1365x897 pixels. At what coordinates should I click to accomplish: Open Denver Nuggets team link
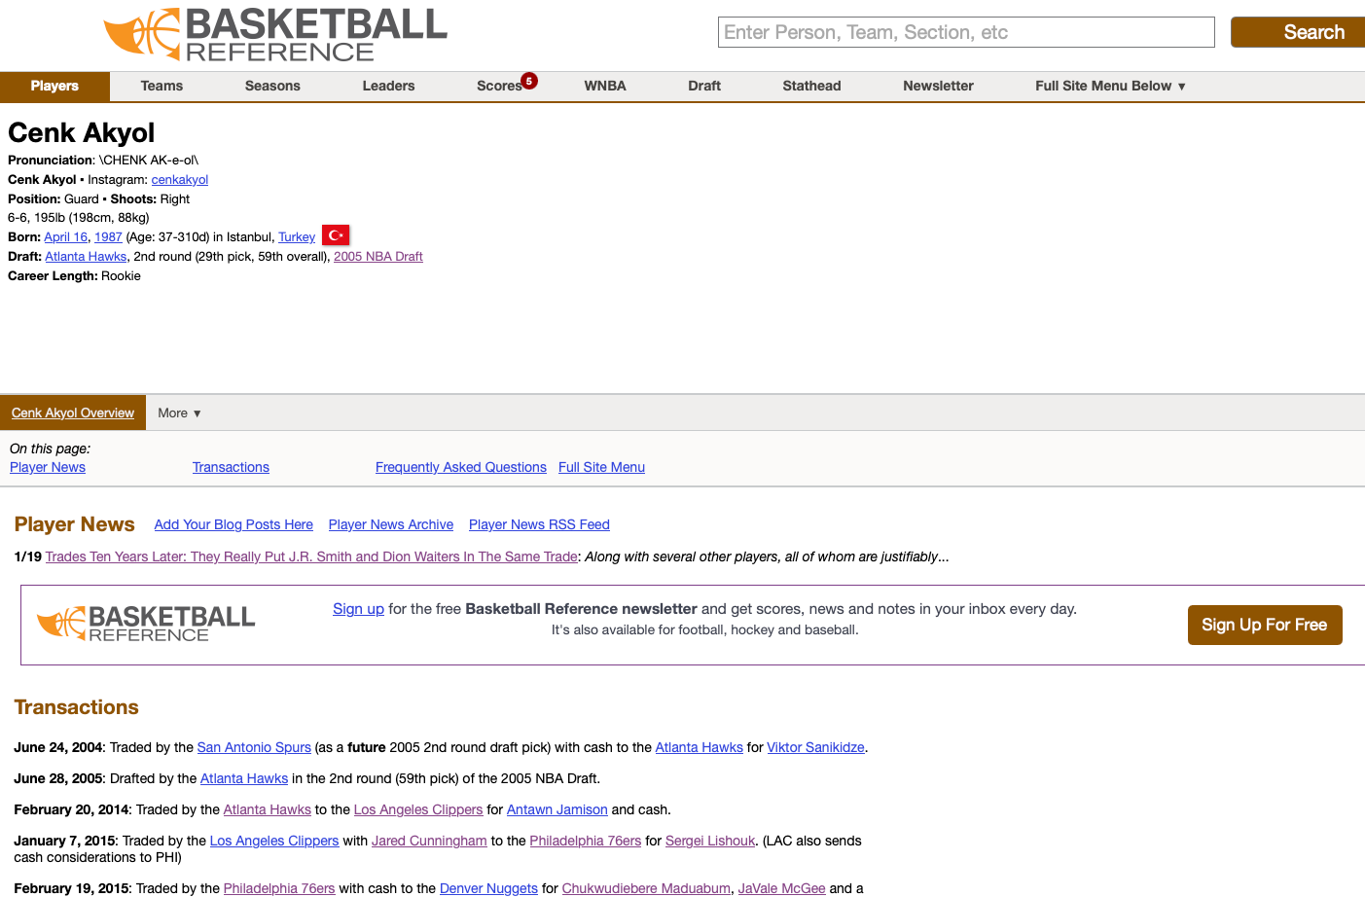(488, 888)
